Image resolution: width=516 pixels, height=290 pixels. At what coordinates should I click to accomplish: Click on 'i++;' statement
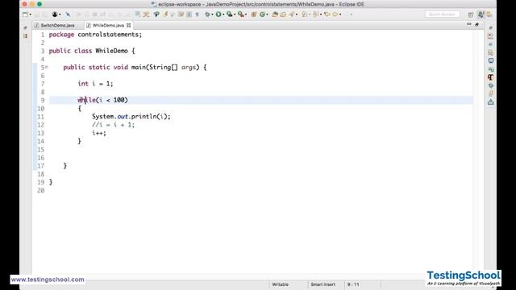(99, 133)
